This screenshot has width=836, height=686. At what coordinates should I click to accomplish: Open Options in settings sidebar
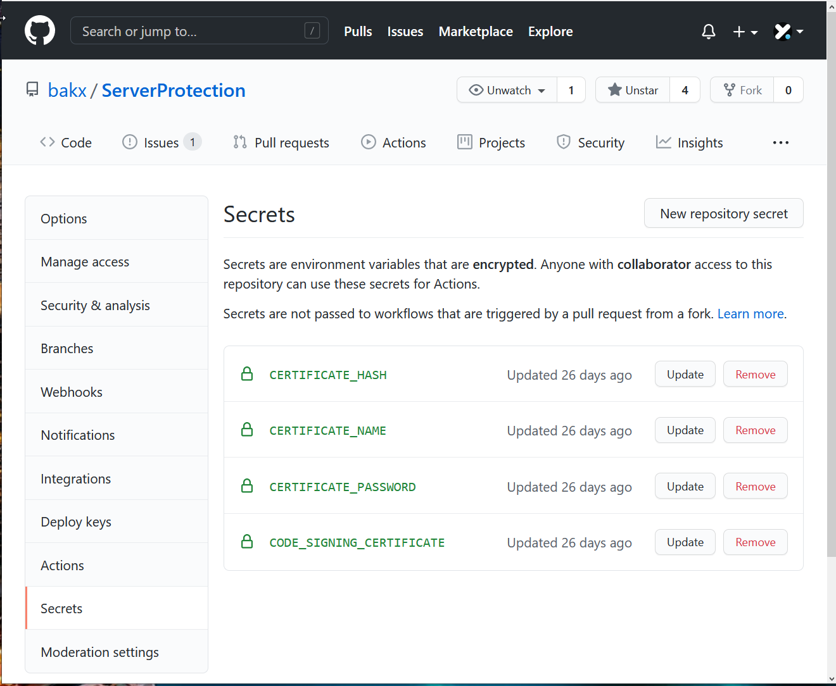coord(117,218)
